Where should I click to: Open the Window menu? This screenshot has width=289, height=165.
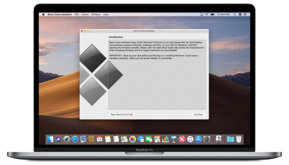point(96,14)
